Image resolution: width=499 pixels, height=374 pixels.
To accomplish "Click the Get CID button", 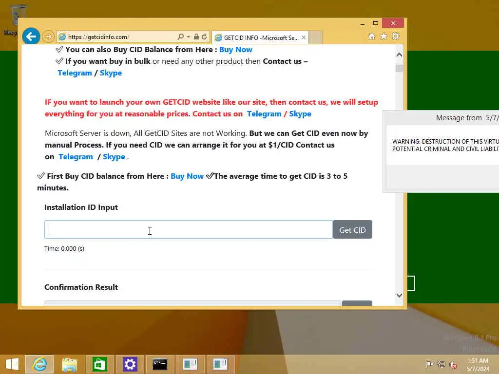I will (352, 229).
